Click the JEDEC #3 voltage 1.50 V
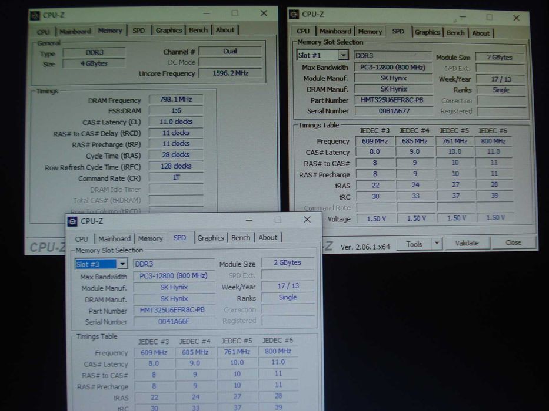 pos(377,218)
